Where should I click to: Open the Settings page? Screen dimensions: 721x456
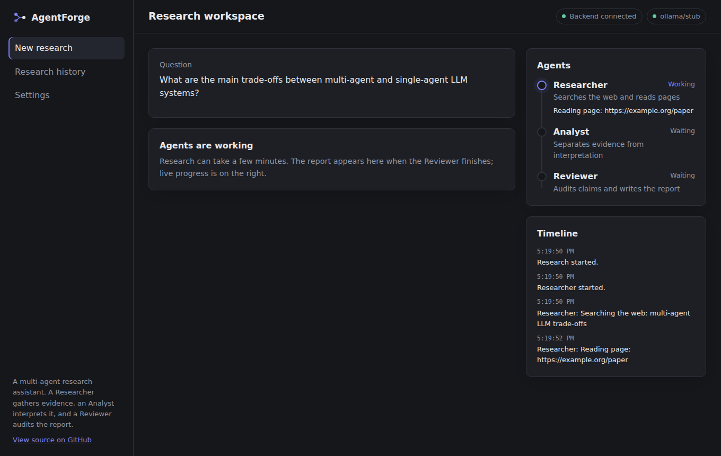(x=67, y=95)
